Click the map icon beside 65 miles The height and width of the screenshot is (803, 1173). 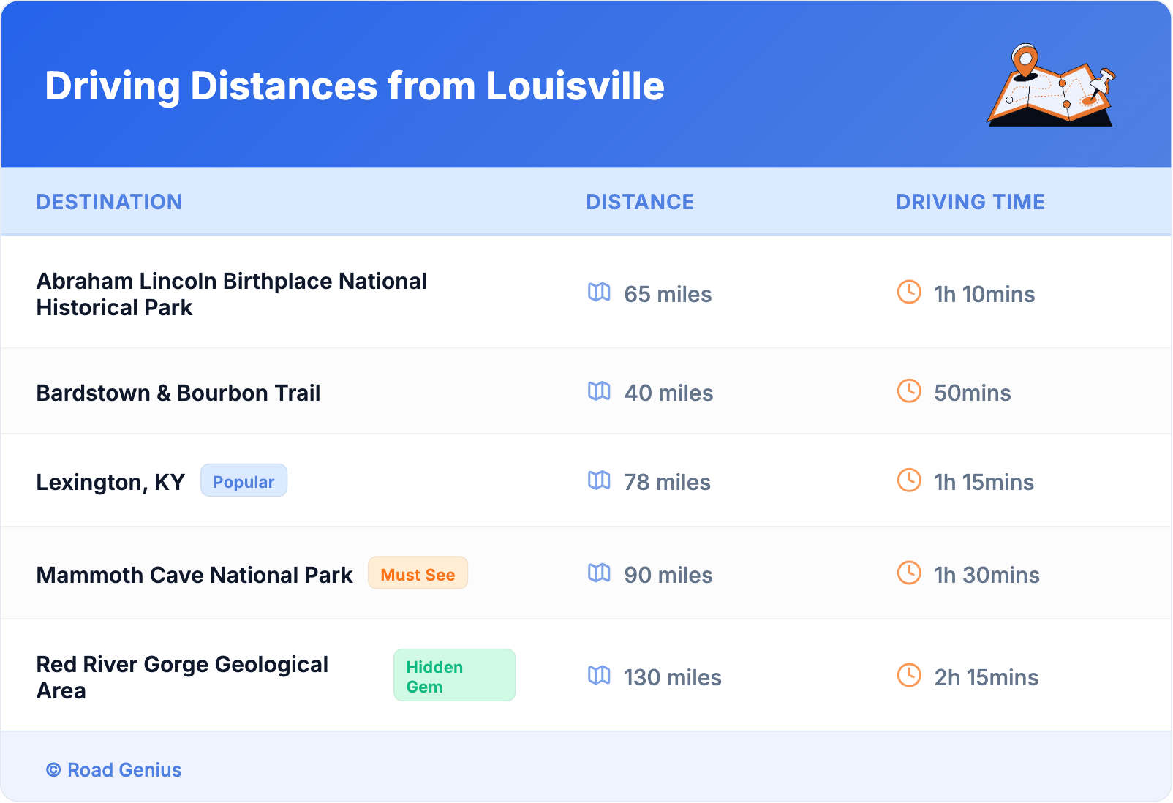[x=599, y=294]
